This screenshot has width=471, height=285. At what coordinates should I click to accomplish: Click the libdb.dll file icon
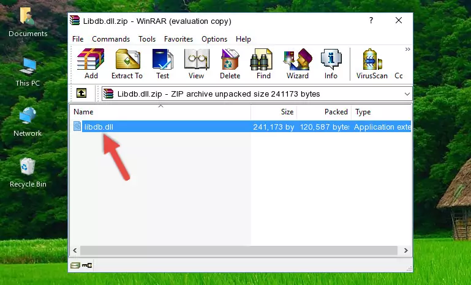pos(77,127)
